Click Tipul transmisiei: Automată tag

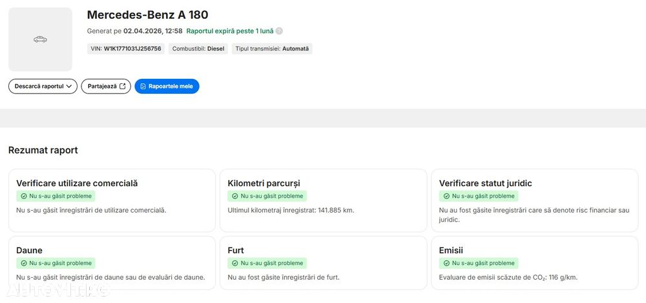[272, 48]
